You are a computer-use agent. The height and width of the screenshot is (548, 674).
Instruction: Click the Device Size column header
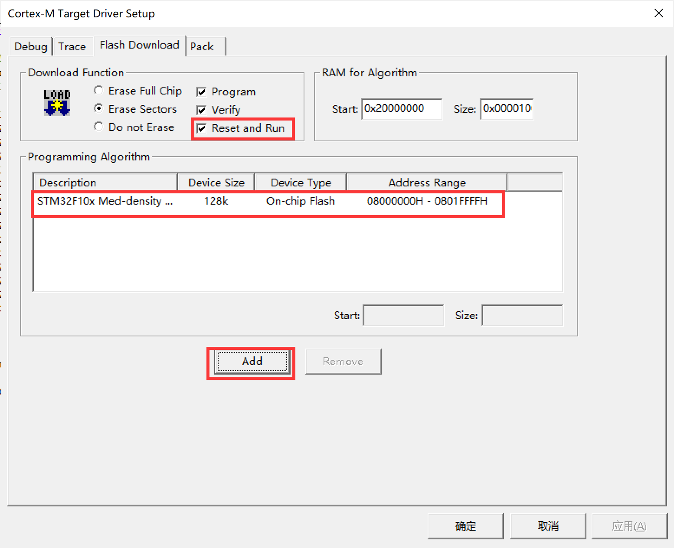(216, 183)
